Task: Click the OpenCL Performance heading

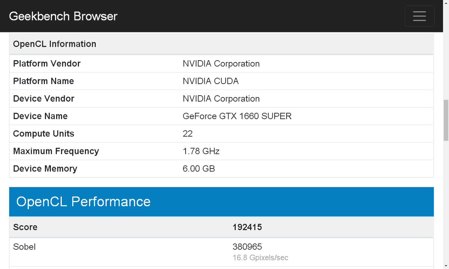Action: (83, 202)
